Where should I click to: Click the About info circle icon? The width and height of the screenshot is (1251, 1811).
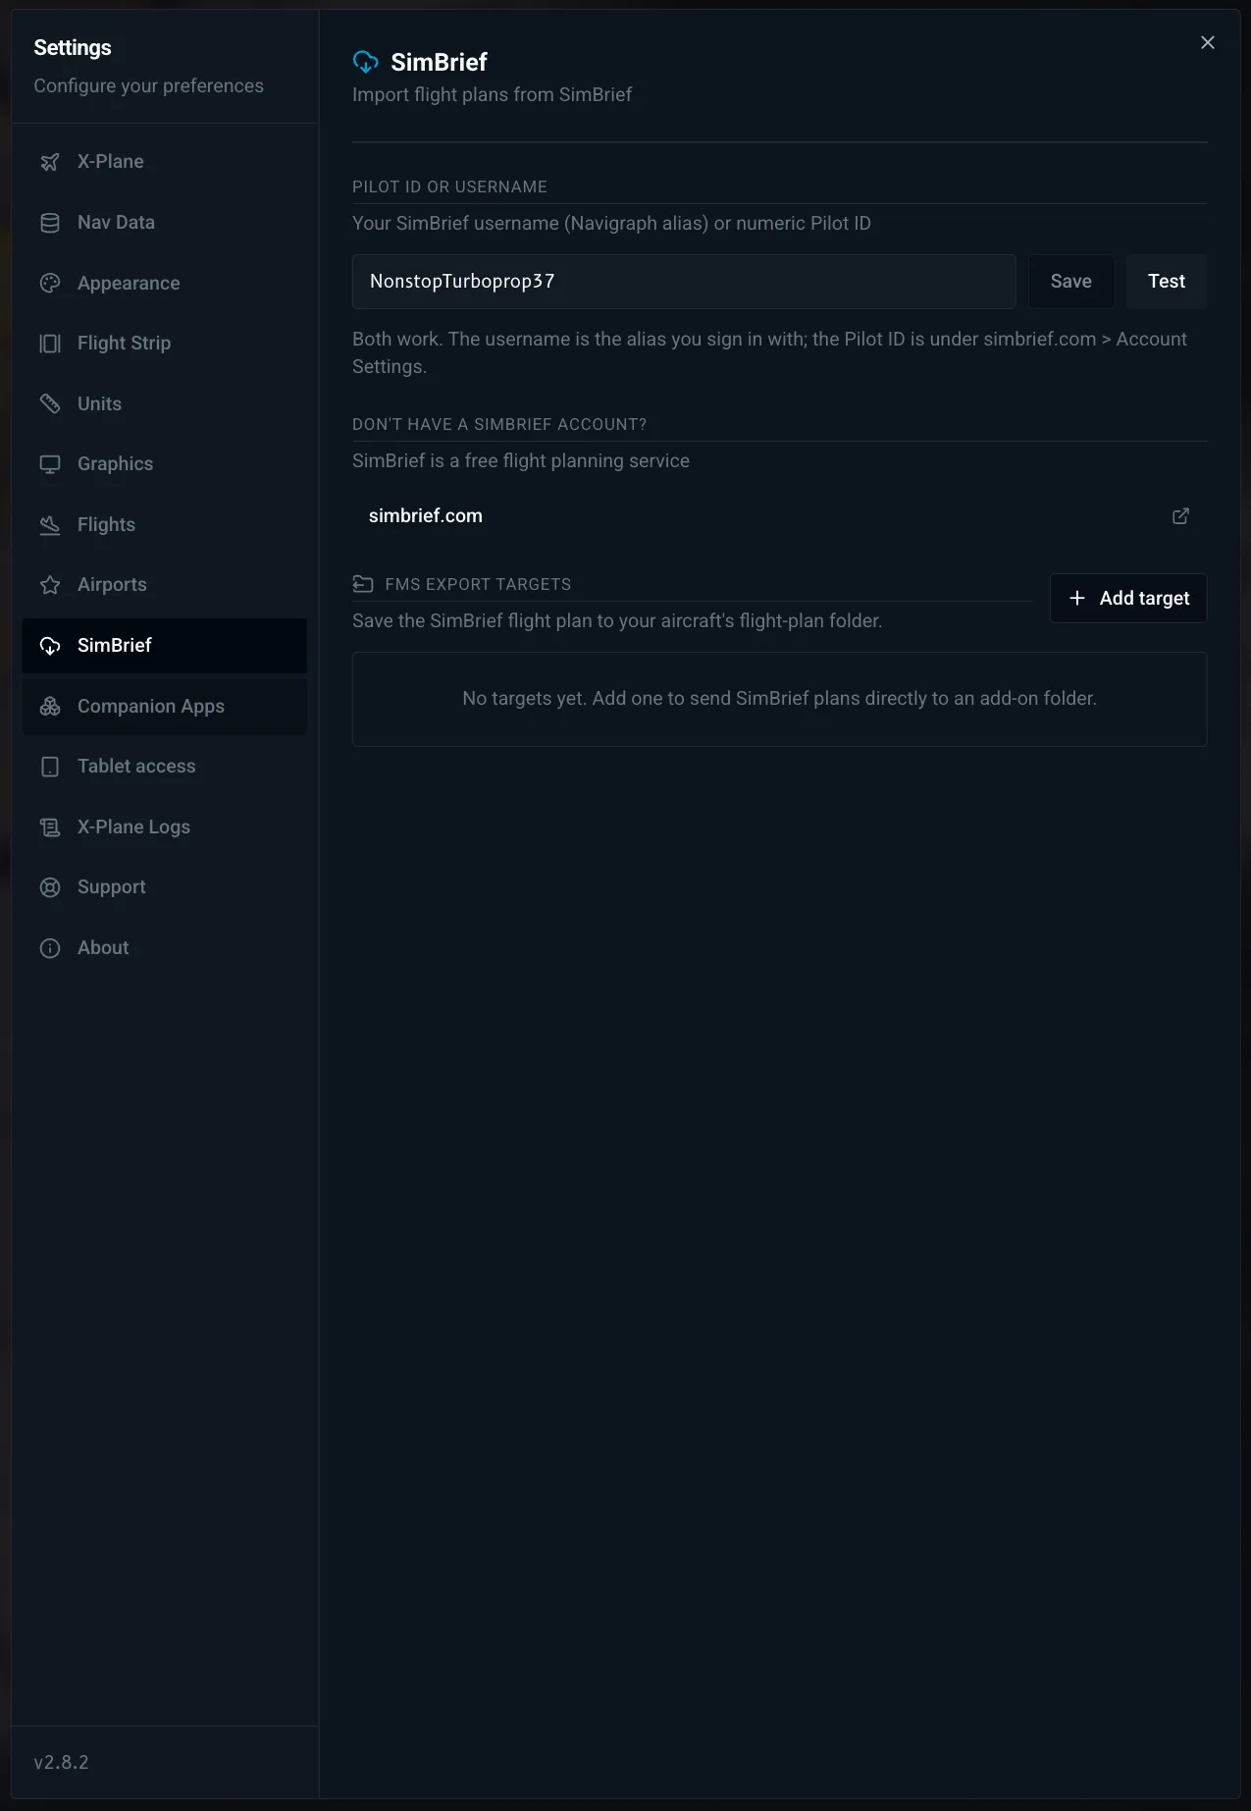(50, 948)
